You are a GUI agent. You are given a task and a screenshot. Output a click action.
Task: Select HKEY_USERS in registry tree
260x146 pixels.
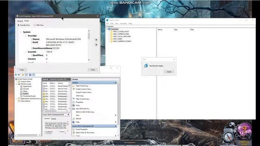[117, 39]
